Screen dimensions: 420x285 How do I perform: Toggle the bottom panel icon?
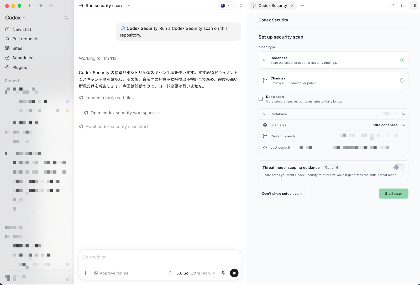(x=403, y=6)
